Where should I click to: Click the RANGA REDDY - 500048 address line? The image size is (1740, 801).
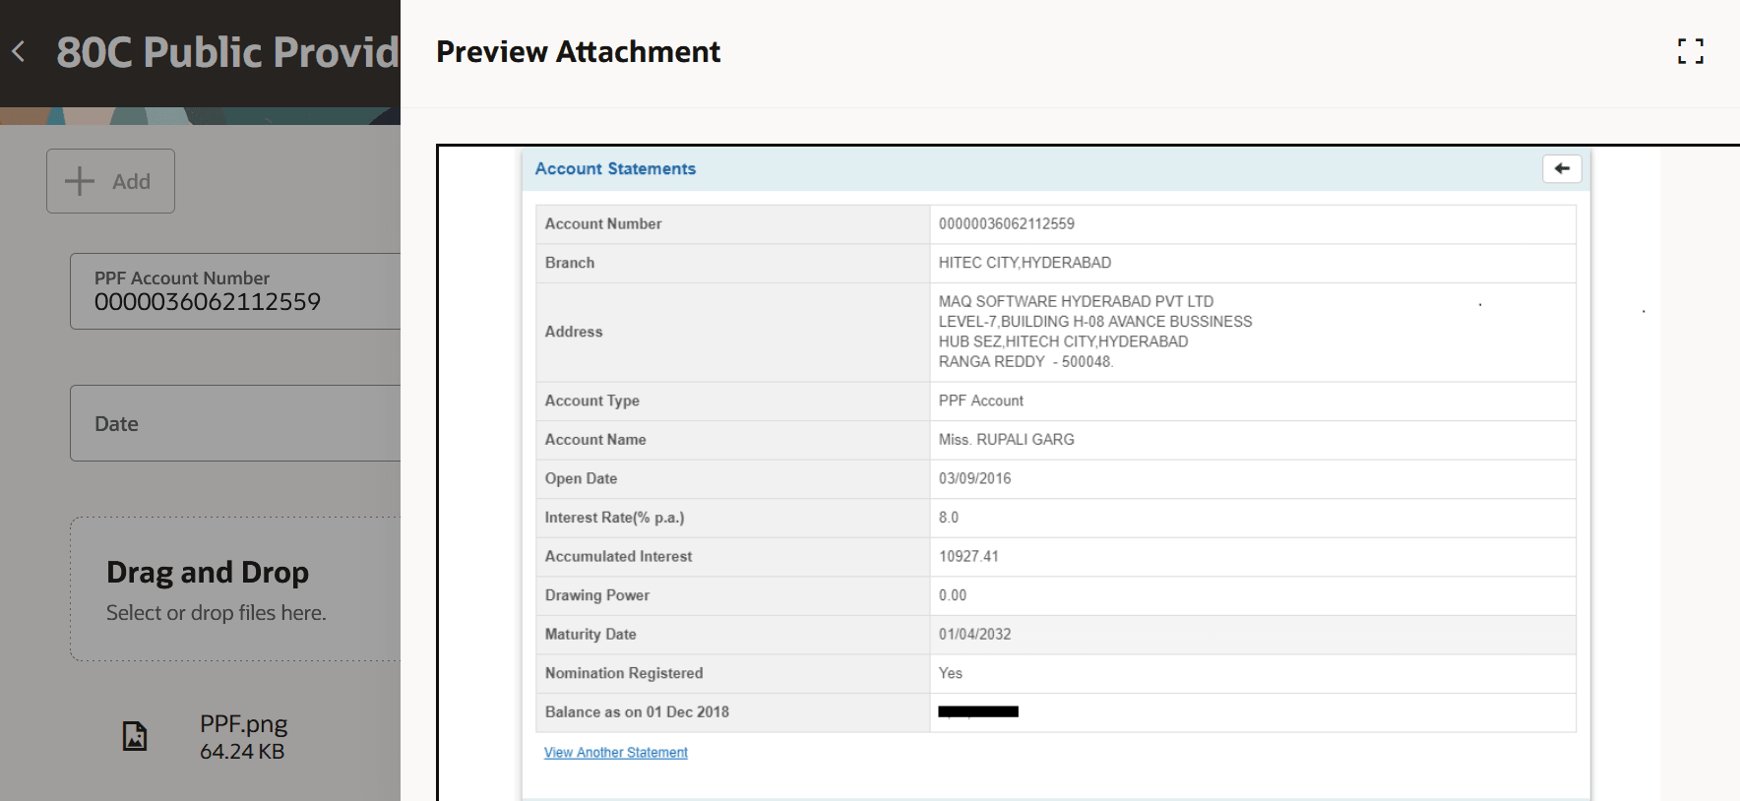[x=1025, y=361]
